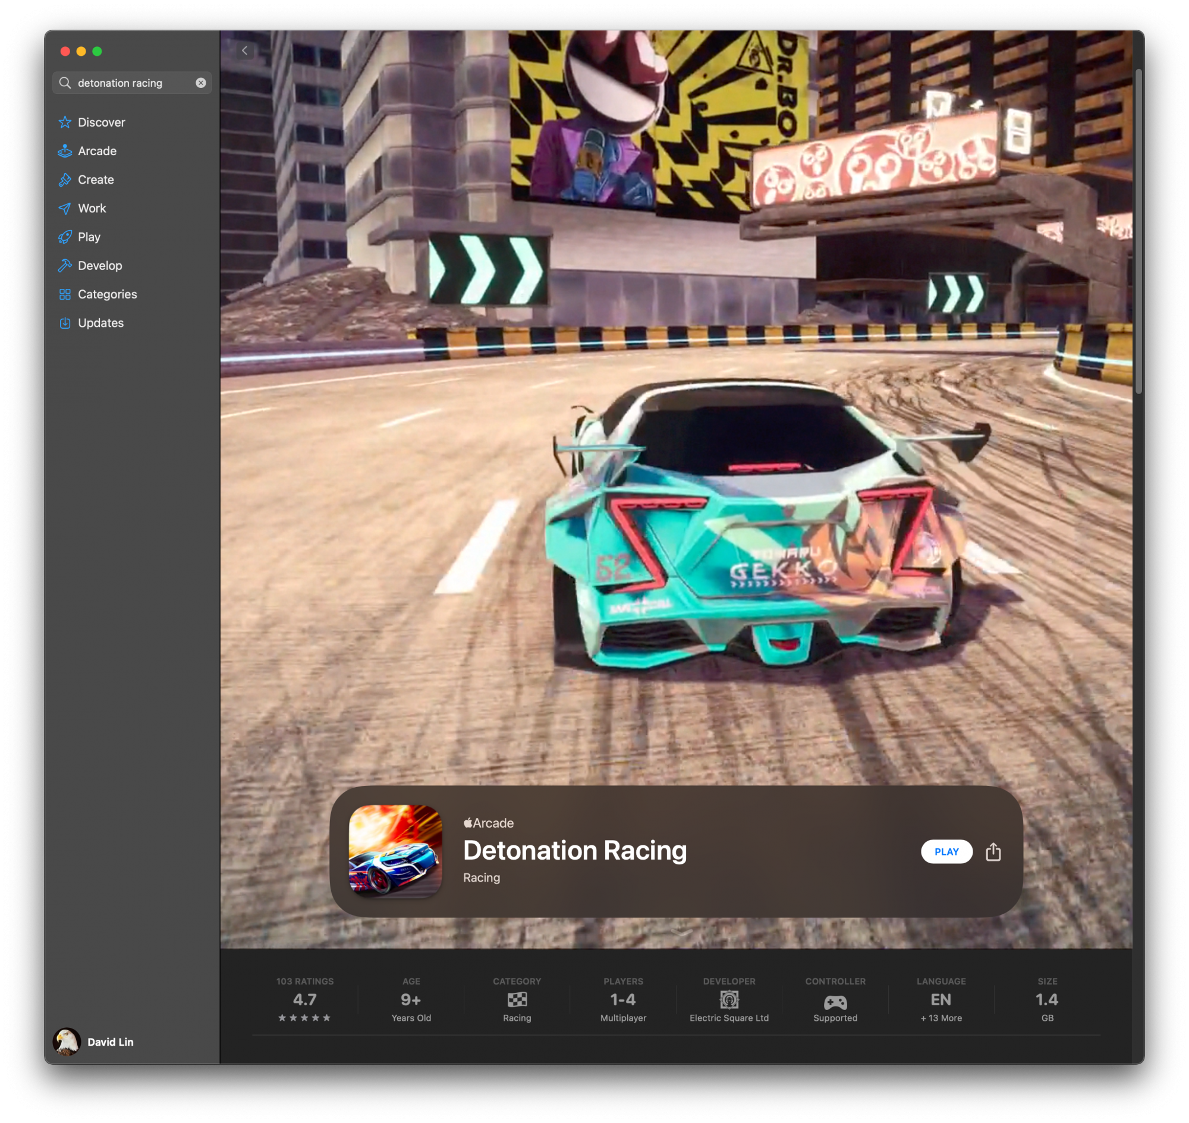Viewport: 1189px width, 1123px height.
Task: Open the Develop section
Action: pos(132,266)
